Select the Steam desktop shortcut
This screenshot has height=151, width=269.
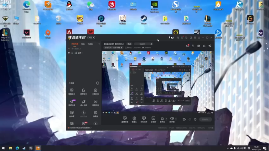point(144,20)
